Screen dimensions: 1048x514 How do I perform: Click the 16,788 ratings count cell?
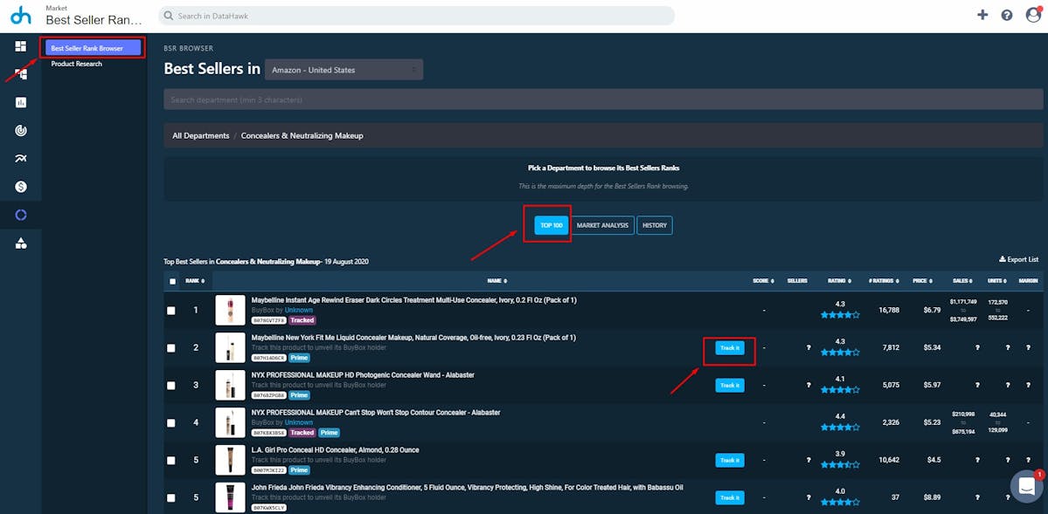click(x=889, y=311)
